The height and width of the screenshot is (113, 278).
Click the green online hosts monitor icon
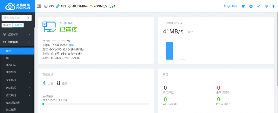110,6
